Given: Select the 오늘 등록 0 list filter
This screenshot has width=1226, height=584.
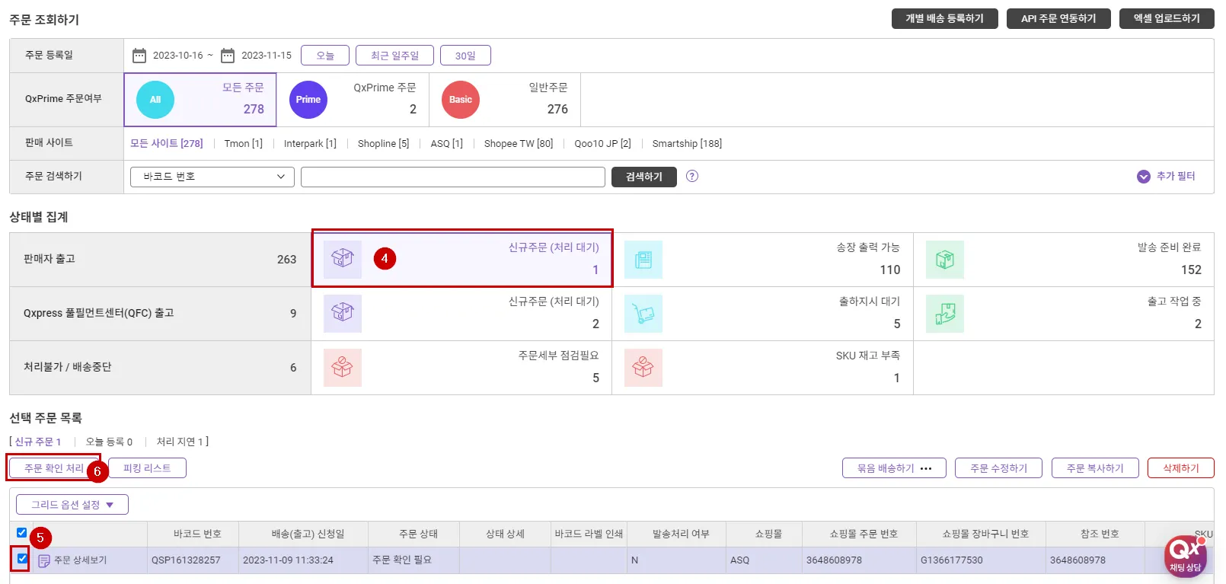Looking at the screenshot, I should 109,442.
